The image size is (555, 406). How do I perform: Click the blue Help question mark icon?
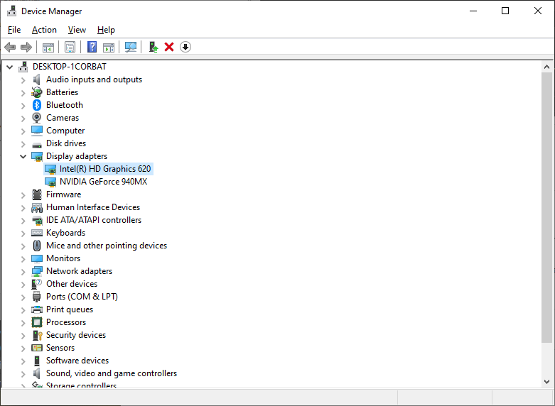(x=92, y=47)
